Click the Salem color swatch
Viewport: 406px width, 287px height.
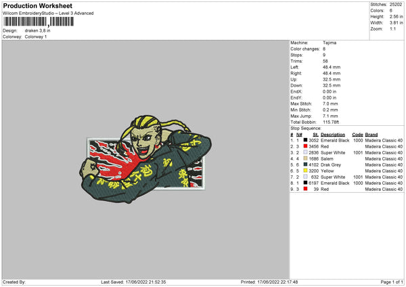pyautogui.click(x=305, y=158)
